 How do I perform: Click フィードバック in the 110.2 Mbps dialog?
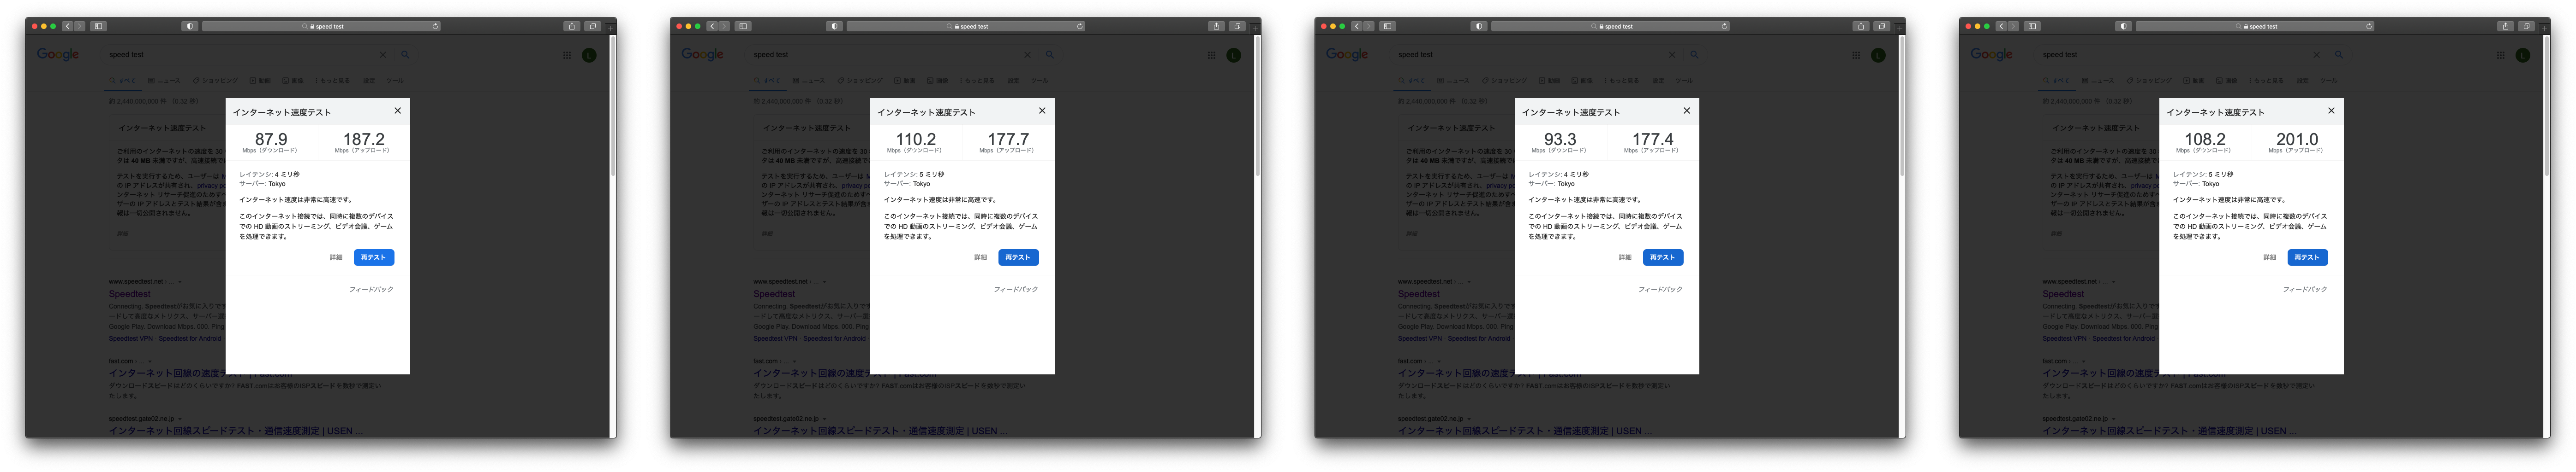point(1015,289)
